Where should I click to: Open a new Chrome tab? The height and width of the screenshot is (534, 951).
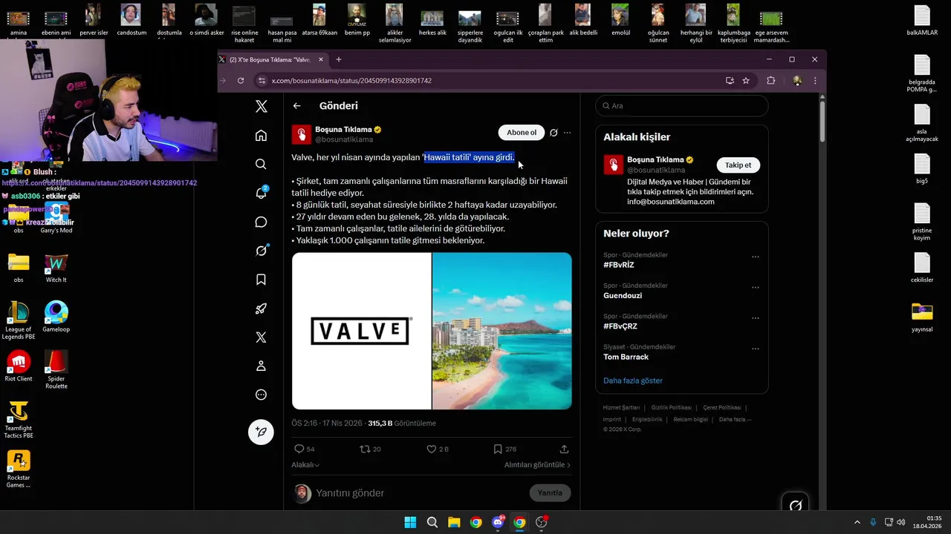(338, 59)
